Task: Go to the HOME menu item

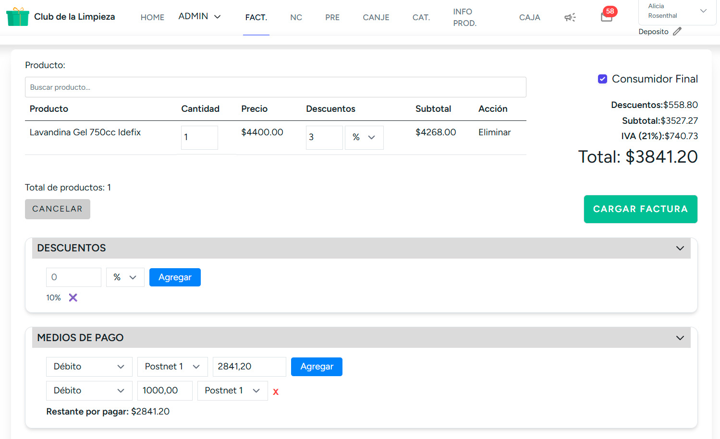Action: pos(152,17)
